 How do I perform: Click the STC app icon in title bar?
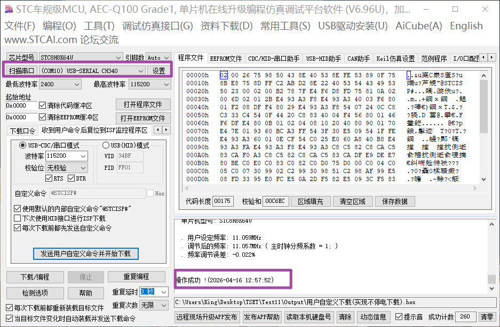(9, 10)
